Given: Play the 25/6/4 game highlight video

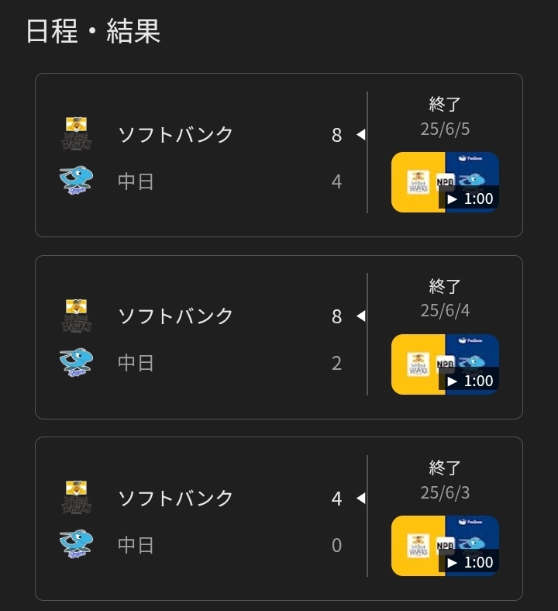Looking at the screenshot, I should tap(445, 364).
